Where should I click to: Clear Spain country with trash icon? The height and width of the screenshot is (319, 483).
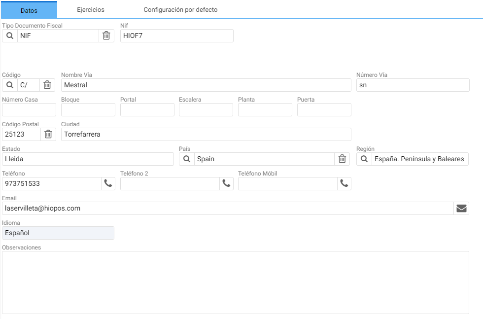click(342, 159)
